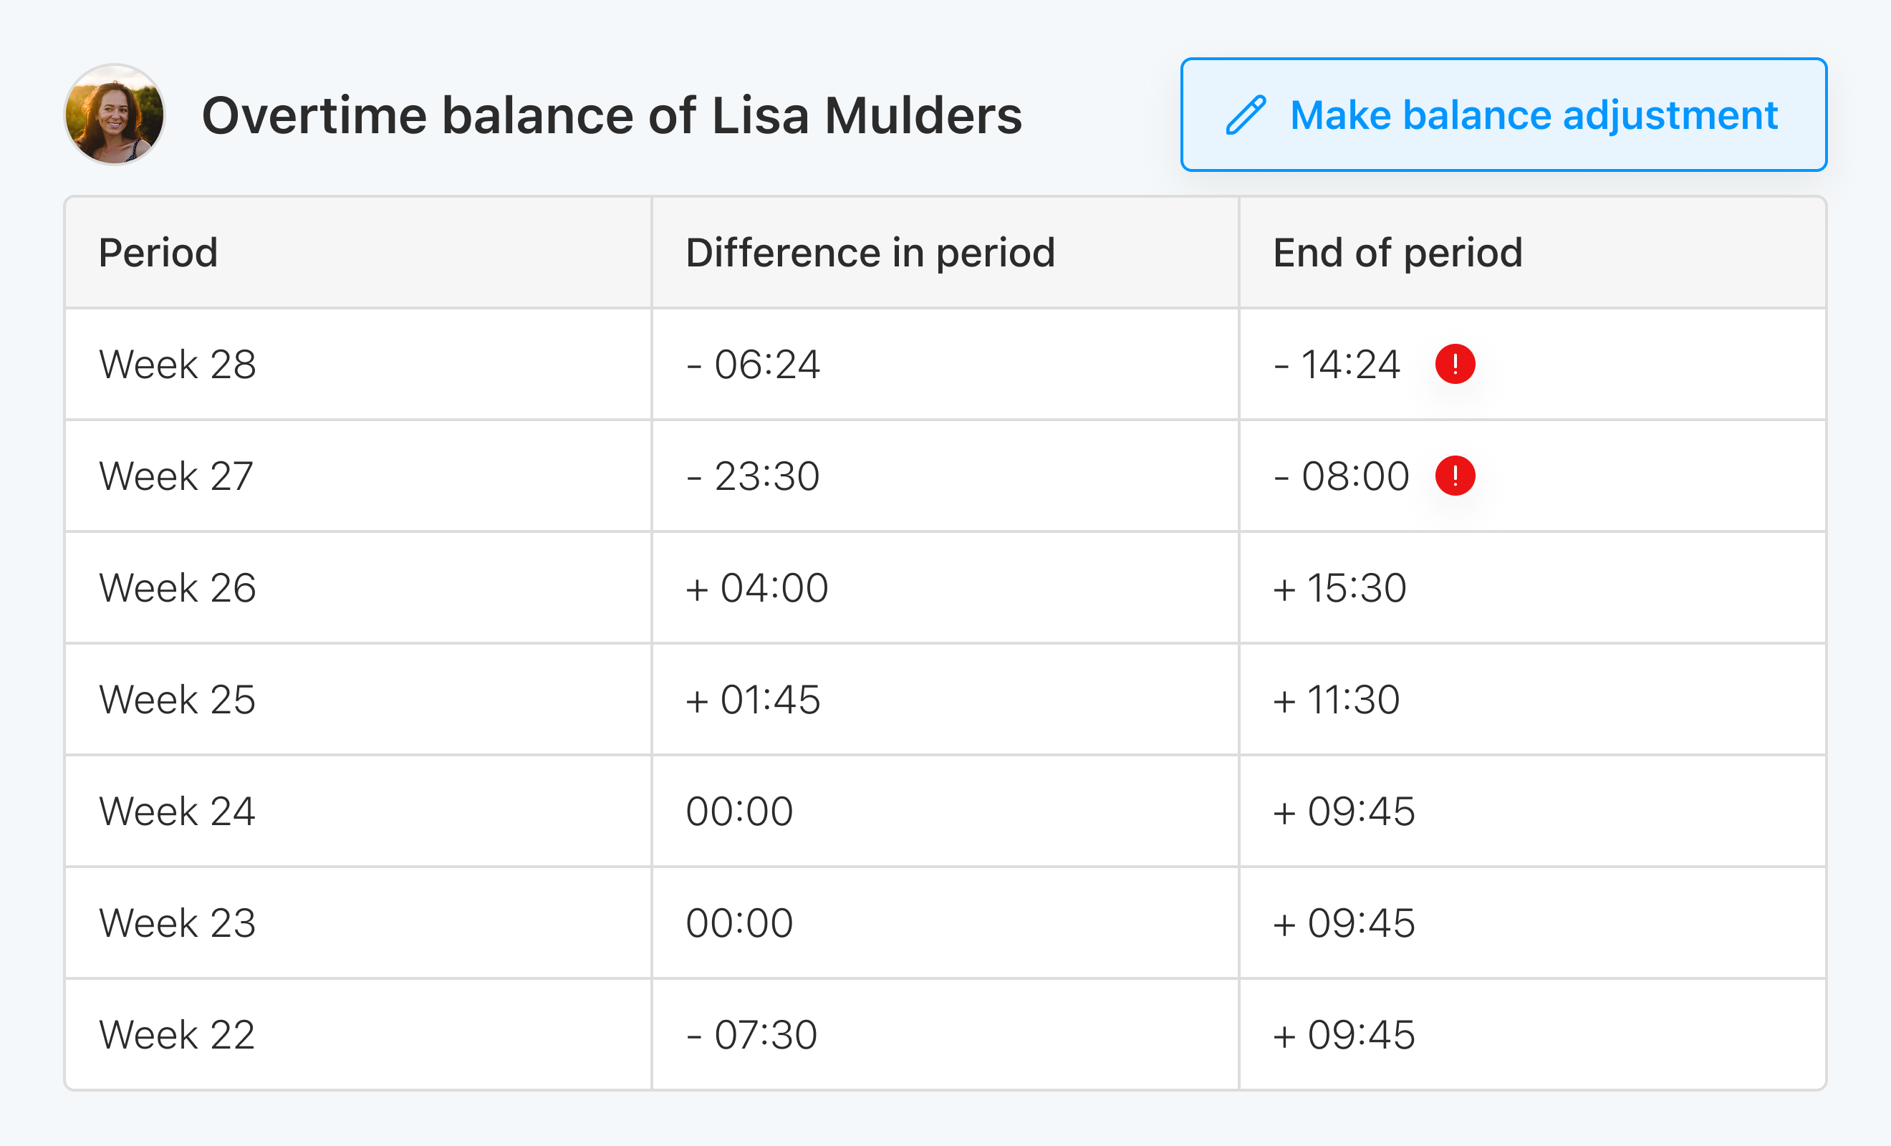Image resolution: width=1891 pixels, height=1146 pixels.
Task: Click the Week 23 period cell
Action: 178,923
